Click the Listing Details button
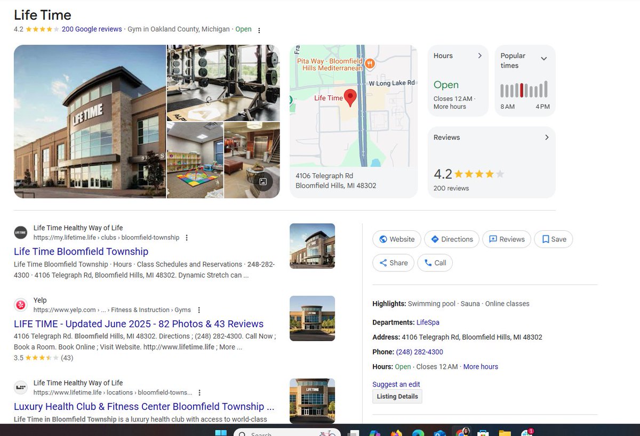 [x=397, y=397]
